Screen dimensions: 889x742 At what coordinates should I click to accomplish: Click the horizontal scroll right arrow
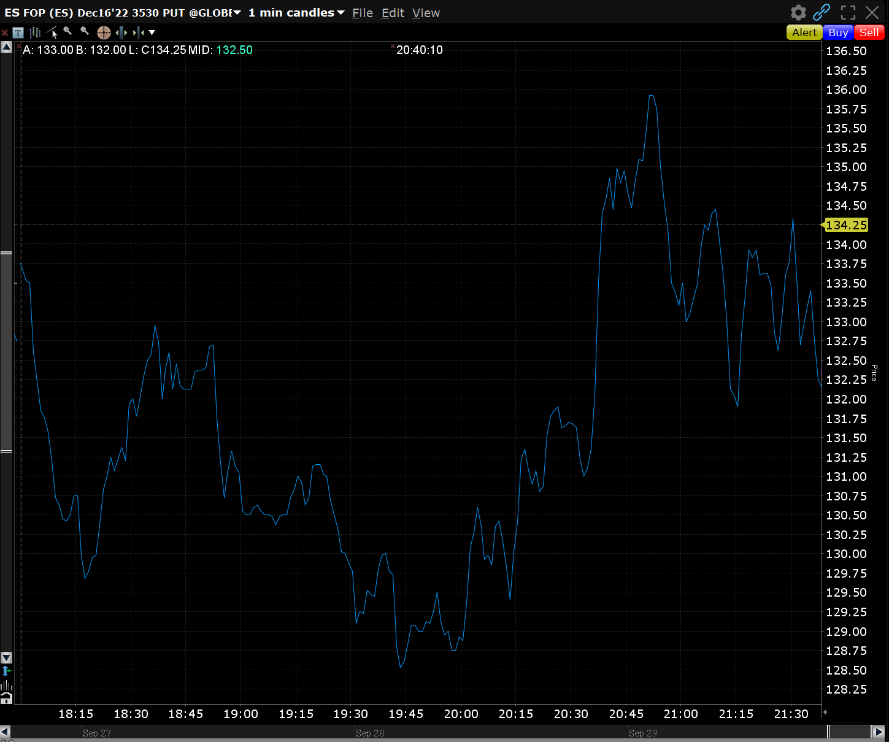879,732
